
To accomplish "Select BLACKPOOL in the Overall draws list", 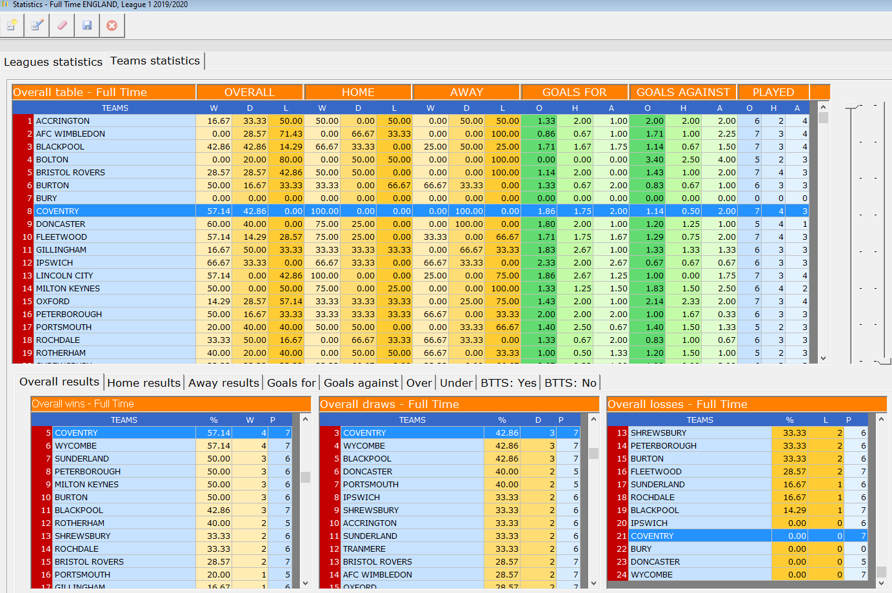I will [x=450, y=458].
